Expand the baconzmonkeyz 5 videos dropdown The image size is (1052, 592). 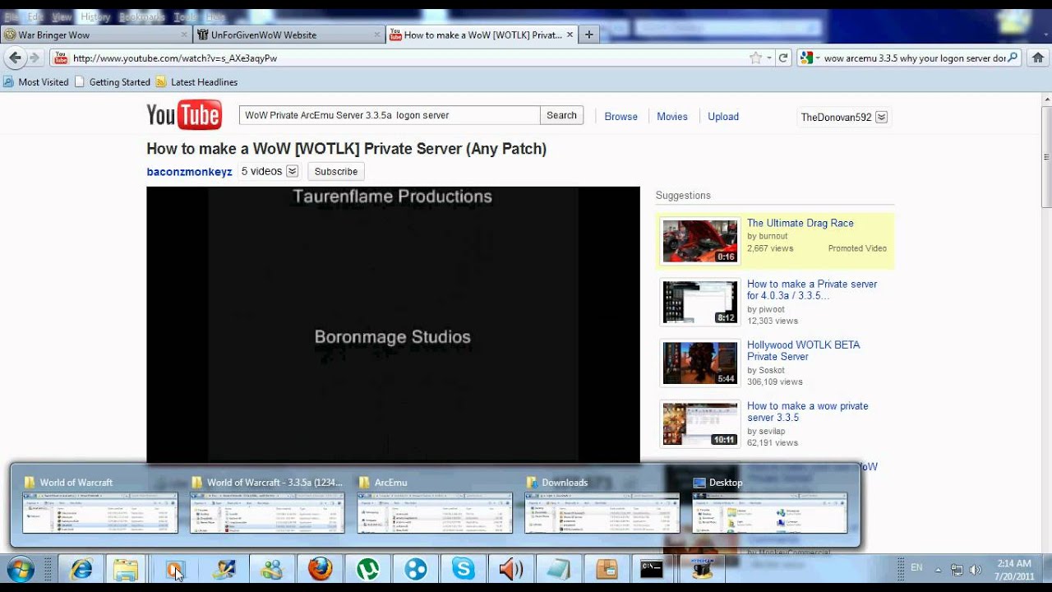(x=291, y=171)
